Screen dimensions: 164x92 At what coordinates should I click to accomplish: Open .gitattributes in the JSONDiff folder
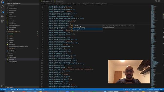click(13, 10)
